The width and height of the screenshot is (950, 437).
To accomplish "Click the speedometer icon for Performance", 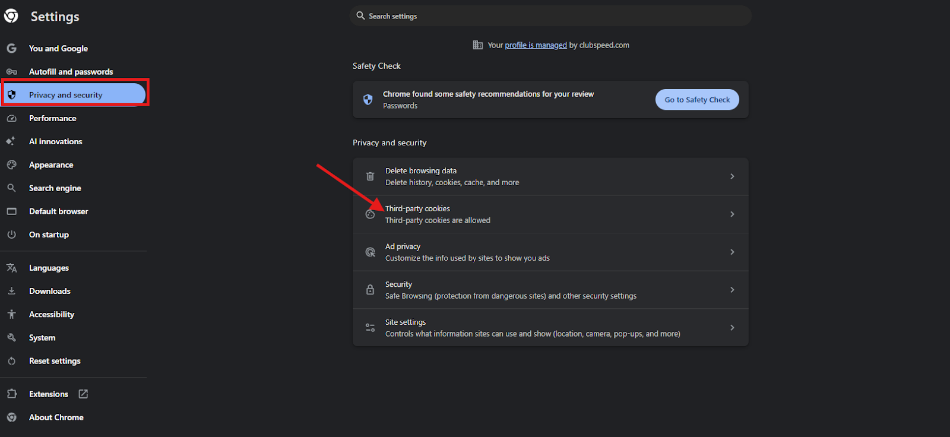I will click(11, 118).
